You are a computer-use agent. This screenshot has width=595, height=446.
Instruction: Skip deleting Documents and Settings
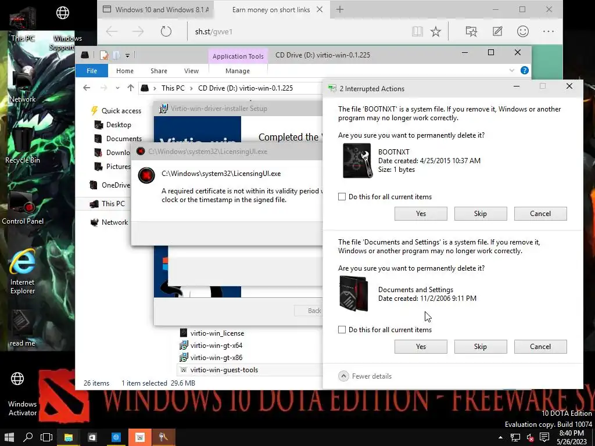click(481, 347)
